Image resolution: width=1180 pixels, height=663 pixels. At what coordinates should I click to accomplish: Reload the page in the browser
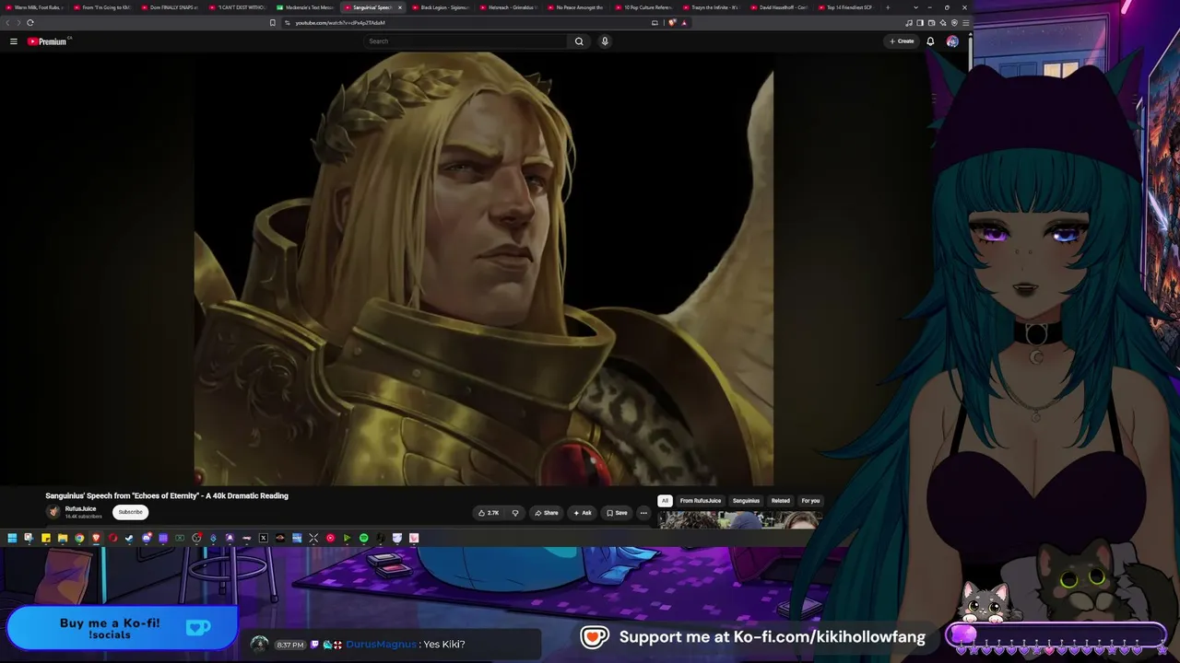(30, 22)
